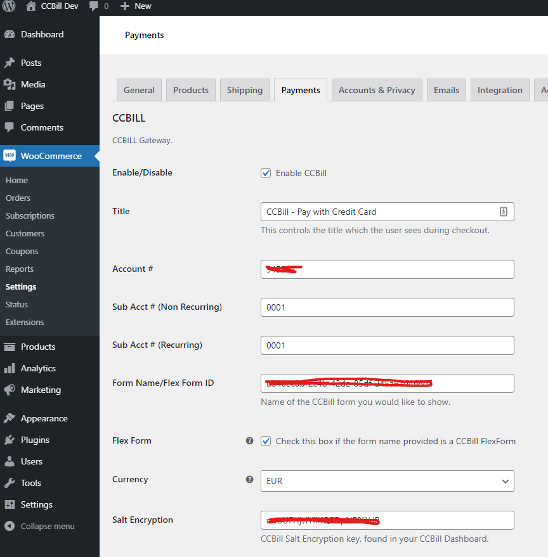
Task: Click the WordPress logo icon
Action: tap(9, 6)
